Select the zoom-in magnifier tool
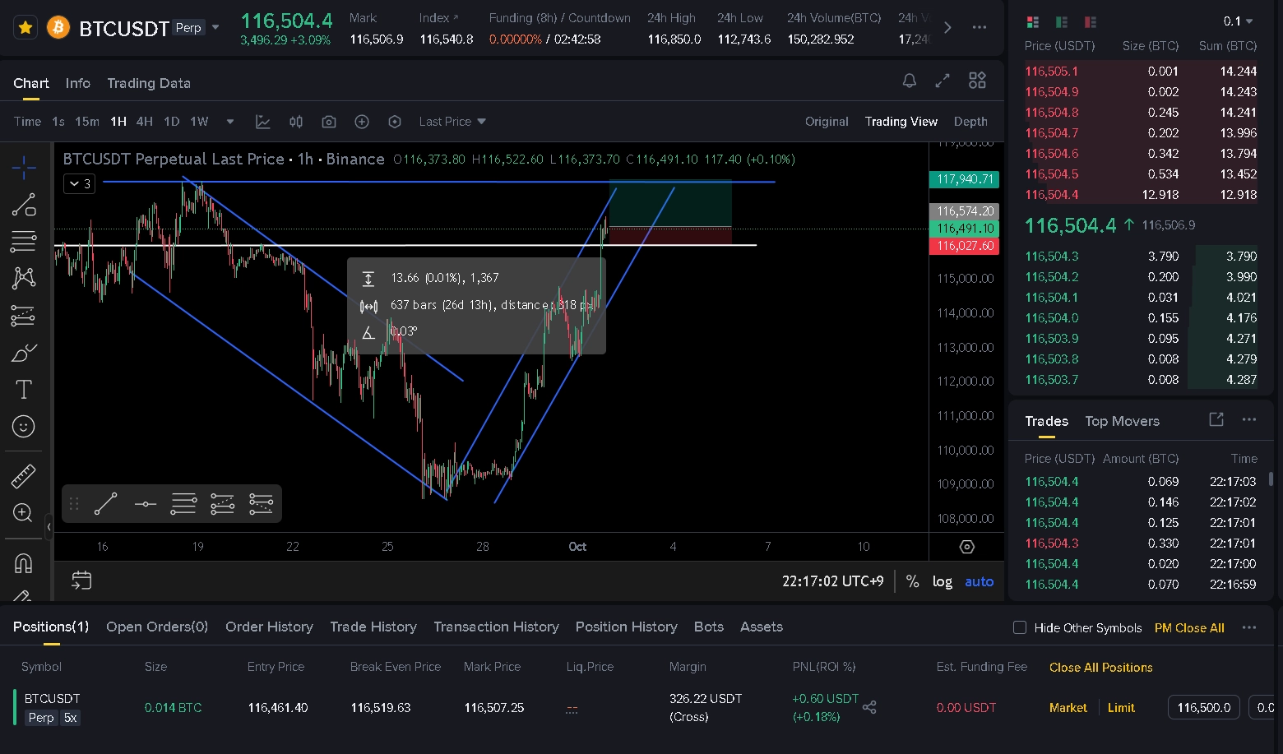 coord(24,513)
